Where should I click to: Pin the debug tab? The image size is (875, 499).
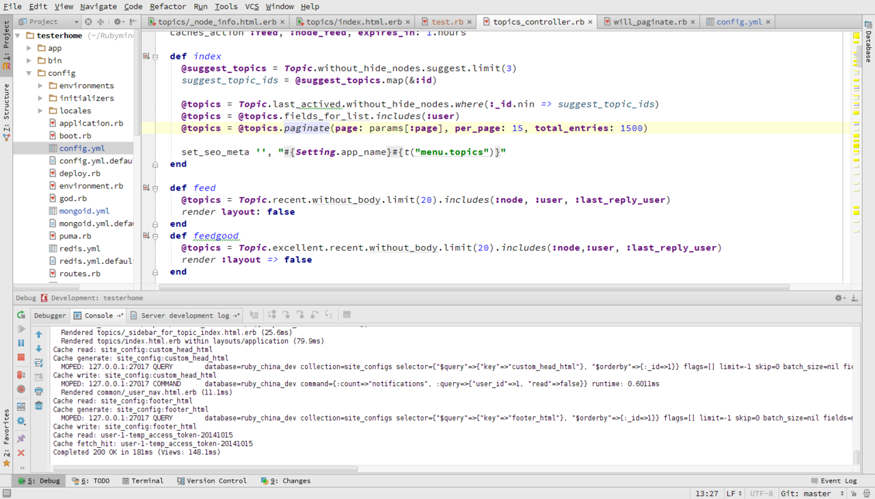(x=21, y=438)
